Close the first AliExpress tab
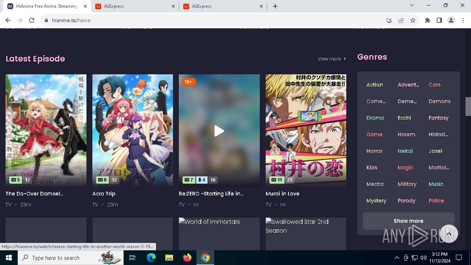Image resolution: width=471 pixels, height=265 pixels. pos(173,6)
